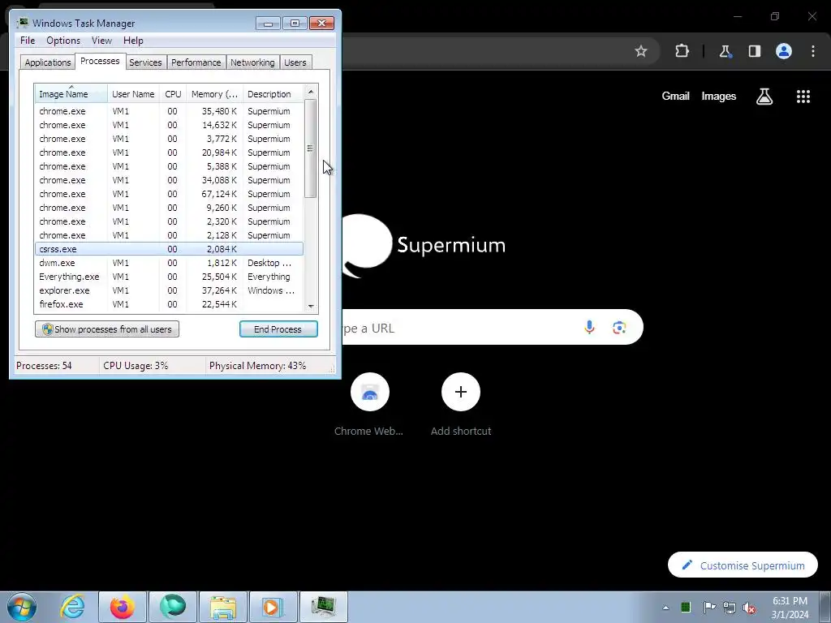Open the Google apps grid icon
This screenshot has width=831, height=623.
click(x=803, y=97)
